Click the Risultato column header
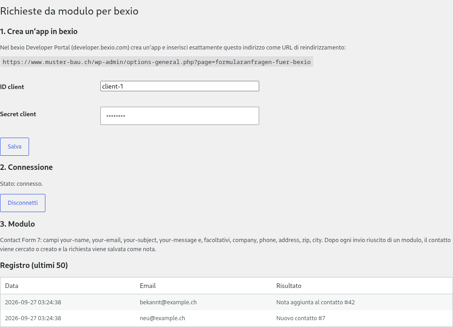Viewport: 453px width, 327px height. 289,286
